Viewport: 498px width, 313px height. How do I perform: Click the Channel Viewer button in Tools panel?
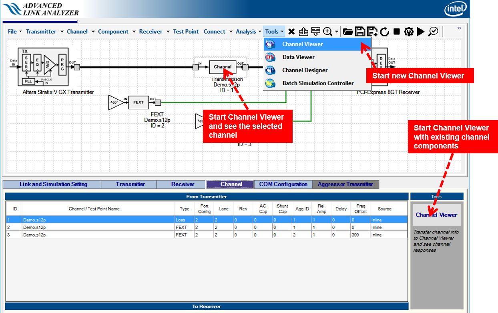point(436,215)
